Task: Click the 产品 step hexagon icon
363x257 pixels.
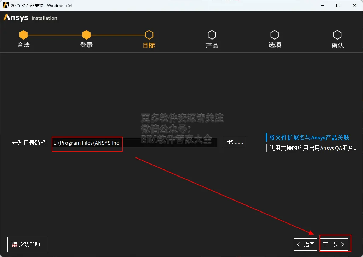Action: [212, 35]
